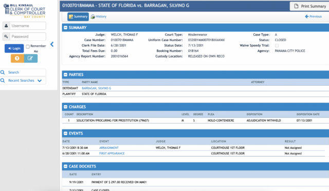Click Status Date 7/13/2001 value
The height and width of the screenshot is (191, 329).
[195, 46]
